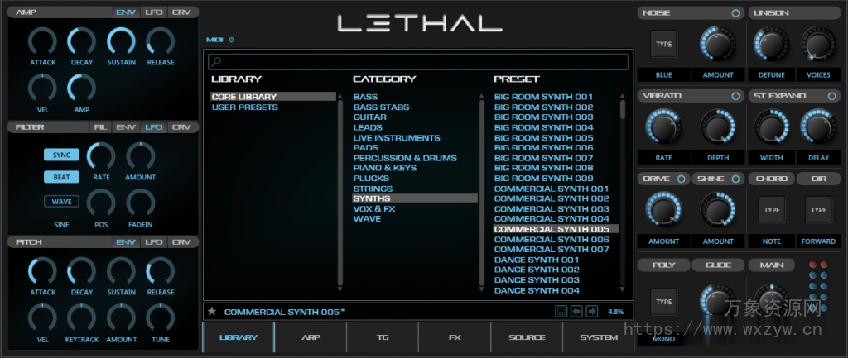Click the ST Expand Width knob
The image size is (848, 358).
(x=771, y=126)
